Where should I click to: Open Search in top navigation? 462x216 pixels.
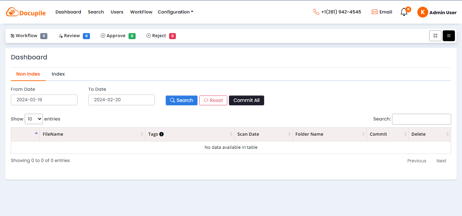click(x=96, y=12)
